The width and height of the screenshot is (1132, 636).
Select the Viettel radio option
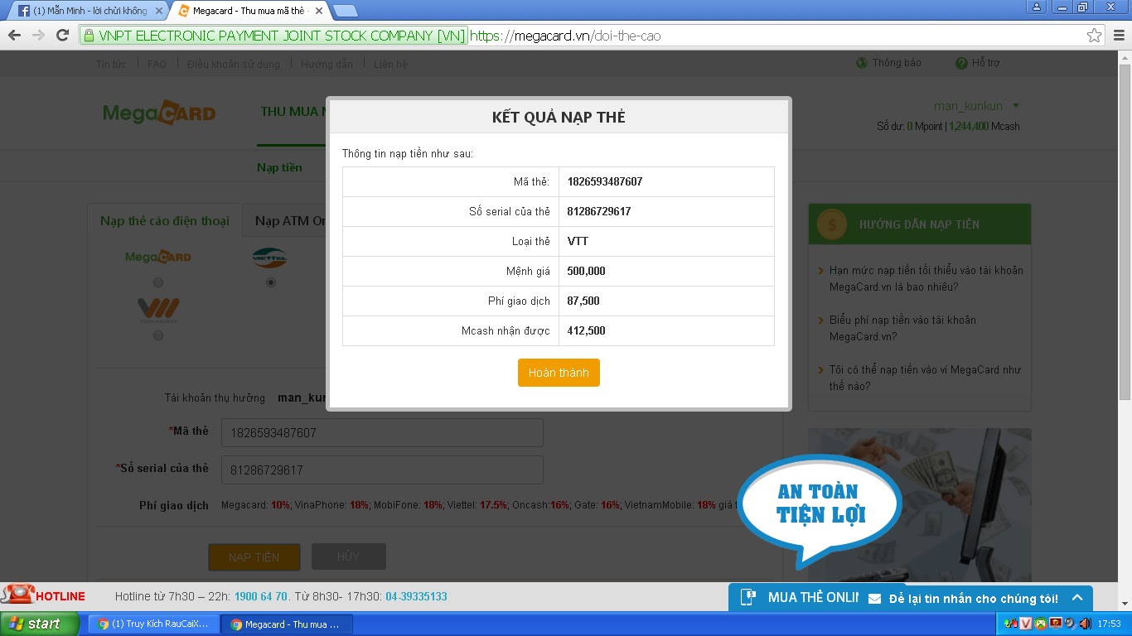point(269,282)
